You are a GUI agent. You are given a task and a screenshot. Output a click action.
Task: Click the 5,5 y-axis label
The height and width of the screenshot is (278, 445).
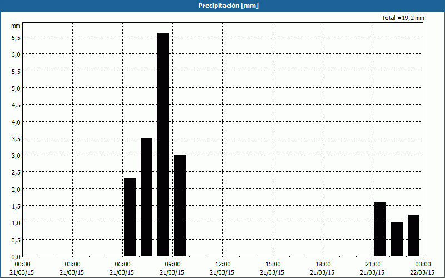point(16,72)
